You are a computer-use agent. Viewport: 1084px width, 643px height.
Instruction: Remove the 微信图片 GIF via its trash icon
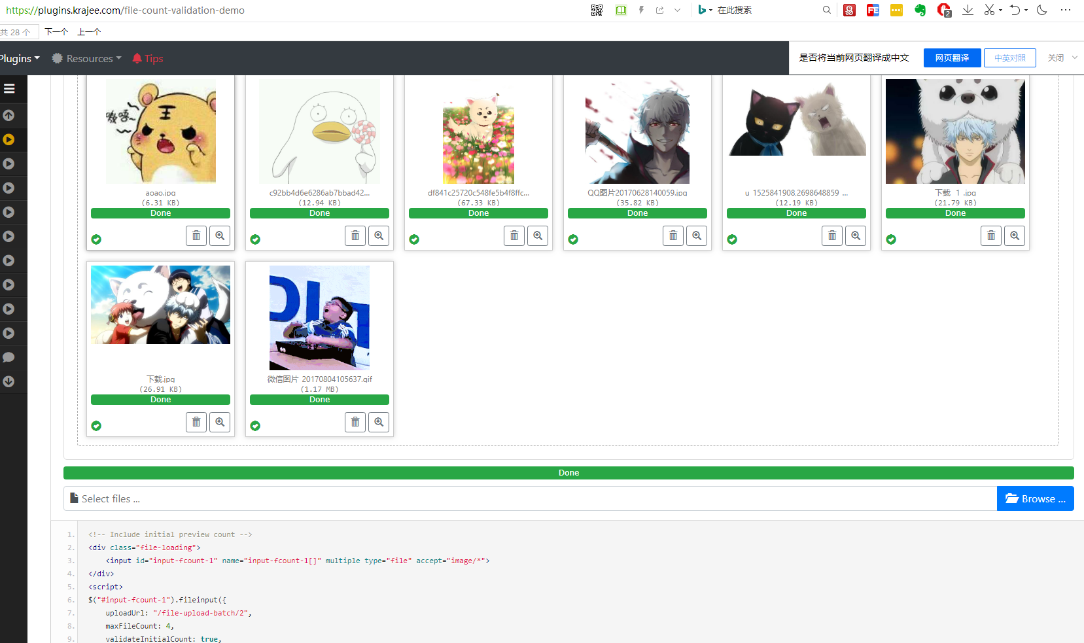click(x=355, y=422)
